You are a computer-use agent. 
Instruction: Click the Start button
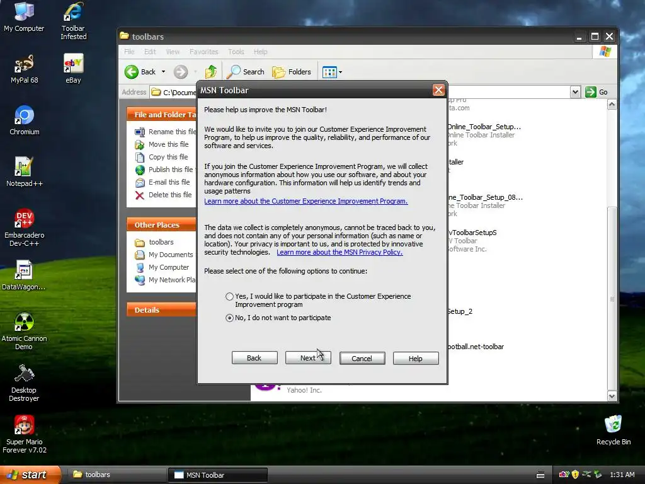(30, 475)
